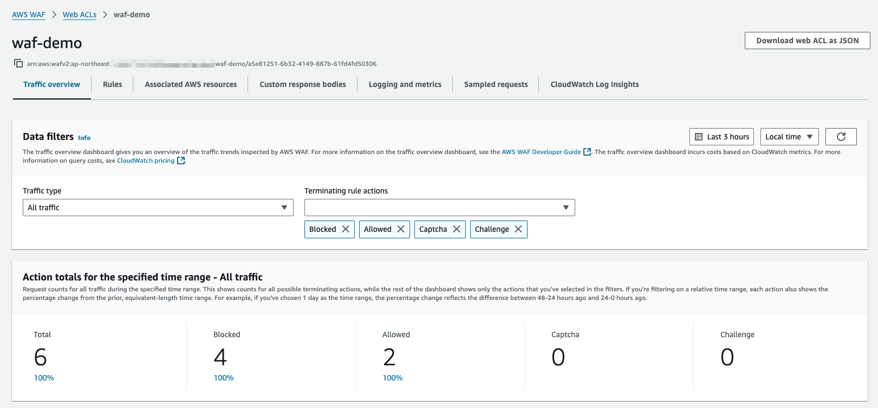Click the Challenge count value 0
The width and height of the screenshot is (878, 408).
727,357
